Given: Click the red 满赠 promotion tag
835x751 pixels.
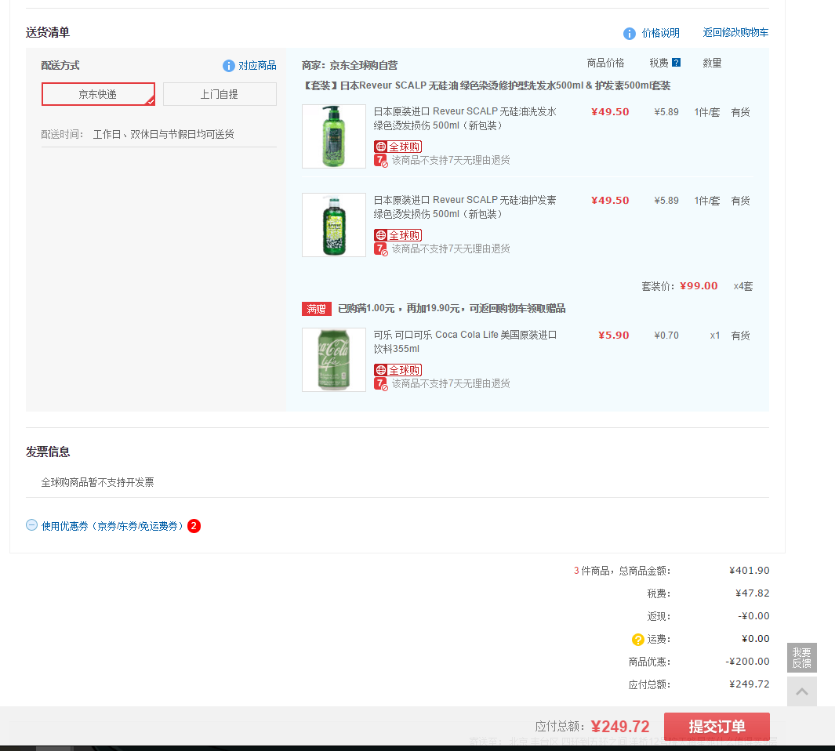Looking at the screenshot, I should [x=317, y=309].
